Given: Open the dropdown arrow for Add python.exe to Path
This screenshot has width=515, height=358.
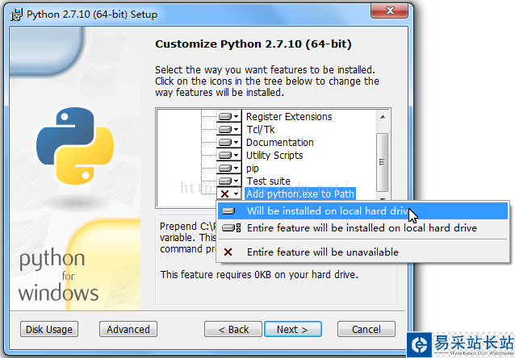Looking at the screenshot, I should pos(237,194).
